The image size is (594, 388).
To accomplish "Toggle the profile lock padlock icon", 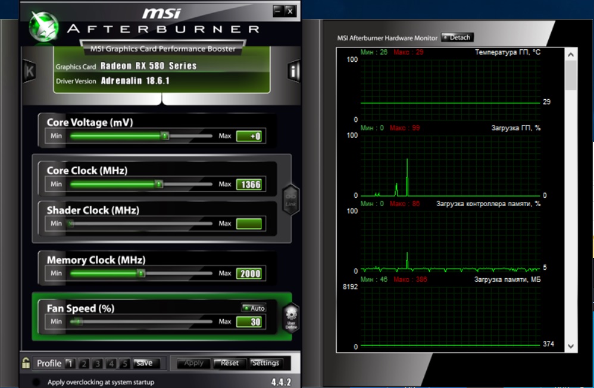I will click(x=26, y=362).
